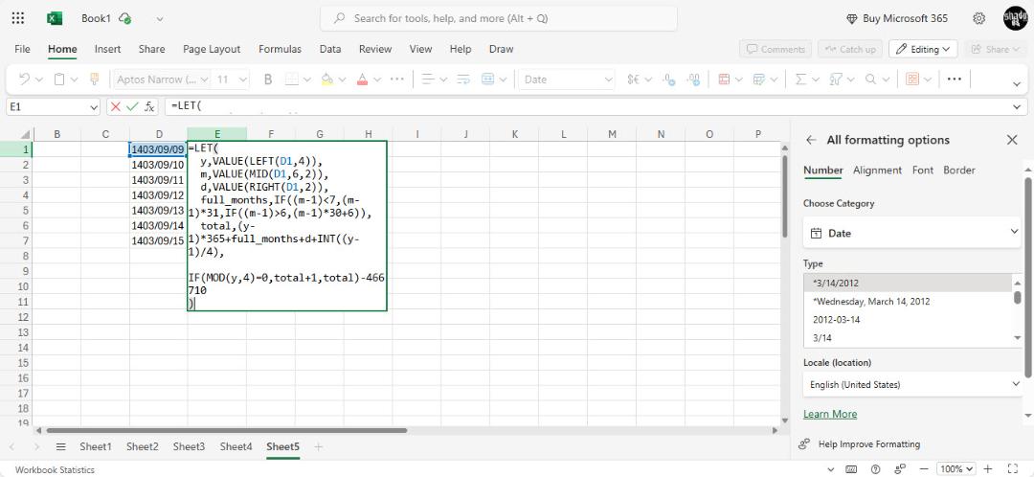Open the all sheets list icon

tap(60, 446)
